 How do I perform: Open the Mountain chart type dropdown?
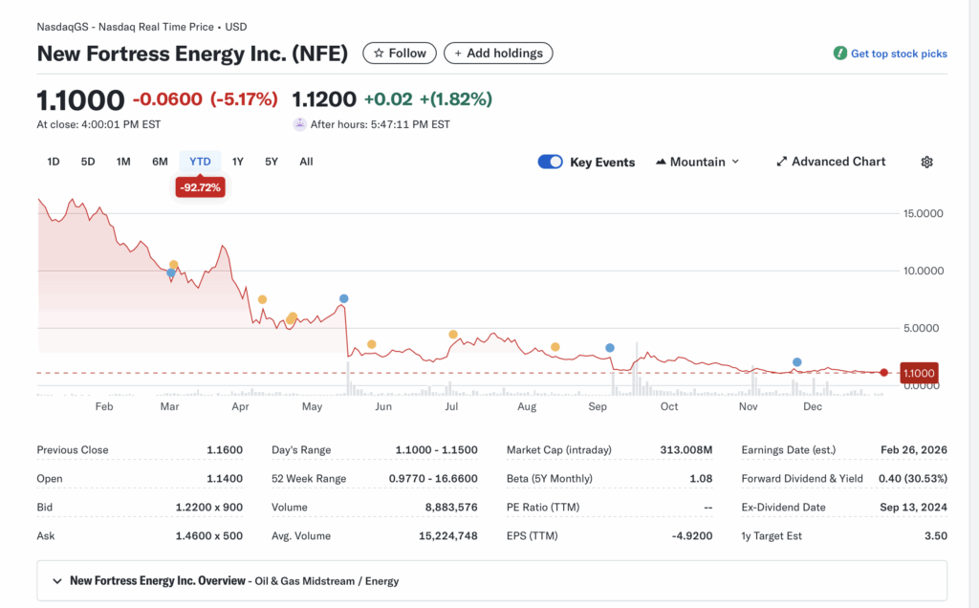[x=698, y=162]
